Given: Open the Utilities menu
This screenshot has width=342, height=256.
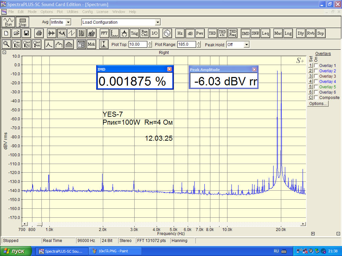Looking at the screenshot, I should [72, 12].
